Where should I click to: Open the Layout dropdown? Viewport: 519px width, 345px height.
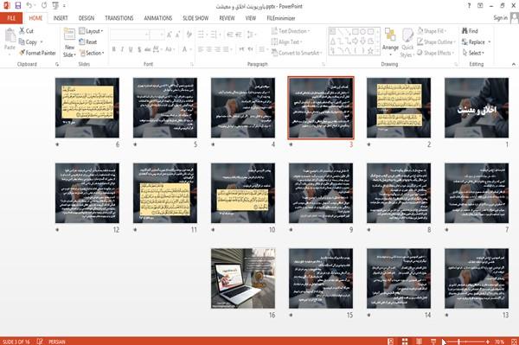pos(91,31)
